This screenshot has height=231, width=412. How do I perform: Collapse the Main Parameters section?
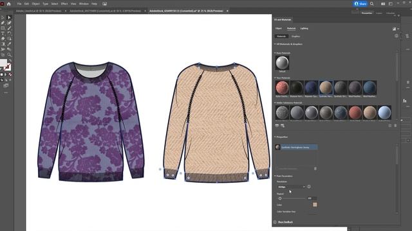coord(275,176)
